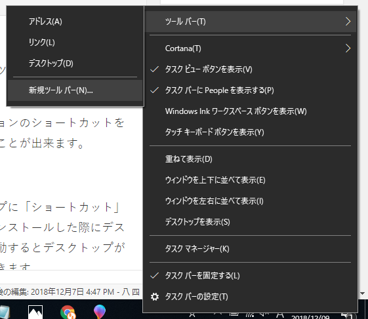Screen dimensions: 368x319
Task: Open the Paint 3D balloon icon
Action: point(100,312)
